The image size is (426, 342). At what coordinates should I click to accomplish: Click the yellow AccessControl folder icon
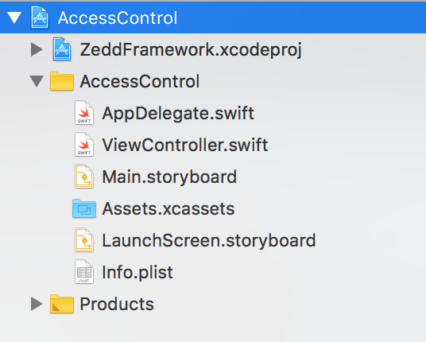pyautogui.click(x=62, y=81)
